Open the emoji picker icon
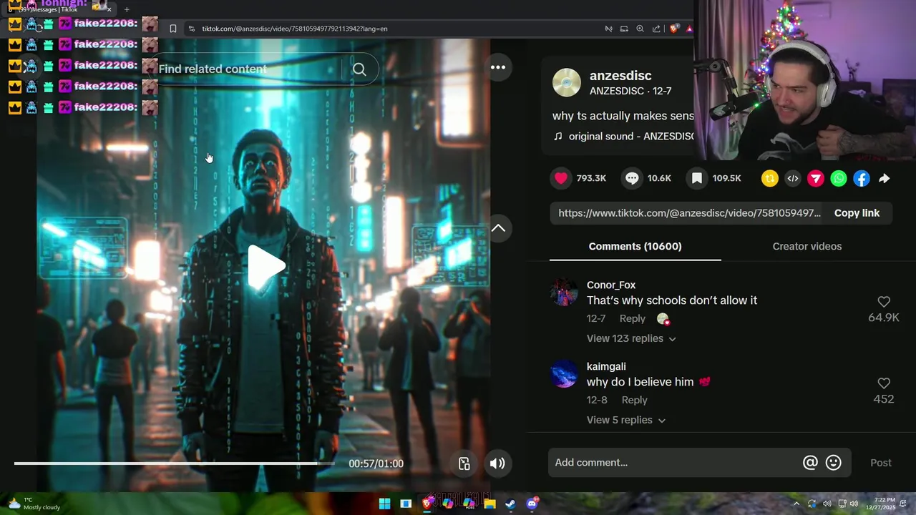916x515 pixels. 833,463
